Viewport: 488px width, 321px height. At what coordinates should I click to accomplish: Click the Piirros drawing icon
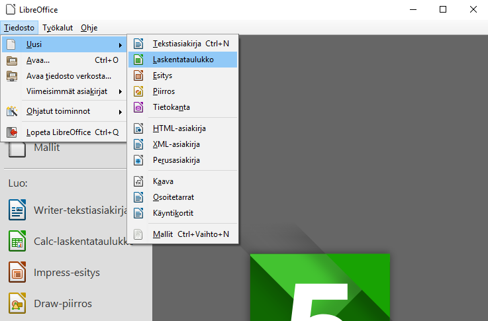click(138, 91)
